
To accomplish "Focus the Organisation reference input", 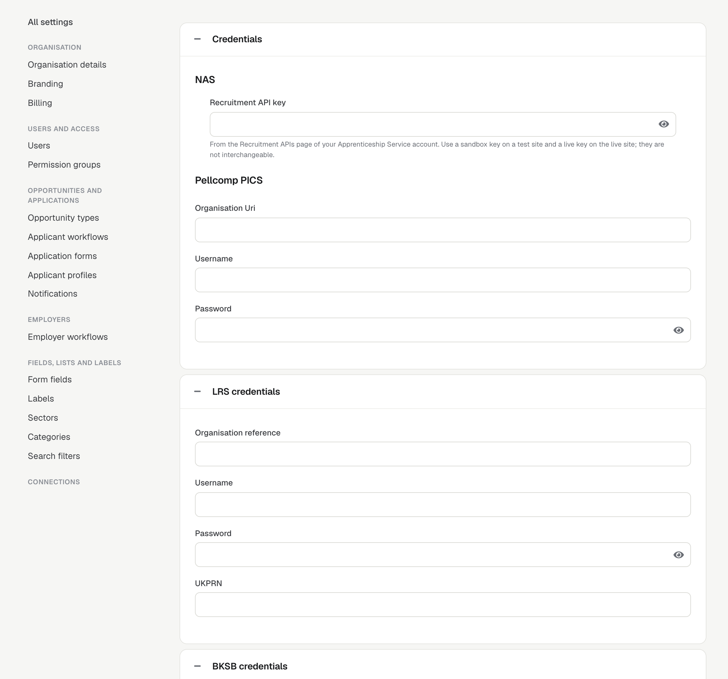I will click(x=442, y=454).
